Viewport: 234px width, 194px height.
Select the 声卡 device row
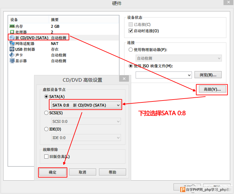tap(63, 55)
